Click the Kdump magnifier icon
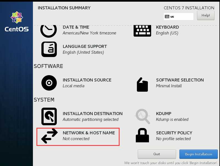Image resolution: width=220 pixels, height=166 pixels. [x=143, y=116]
